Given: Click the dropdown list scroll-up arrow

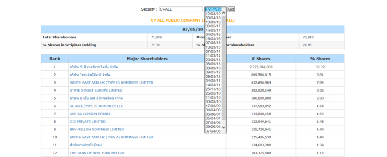Looking at the screenshot, I should pos(224,13).
